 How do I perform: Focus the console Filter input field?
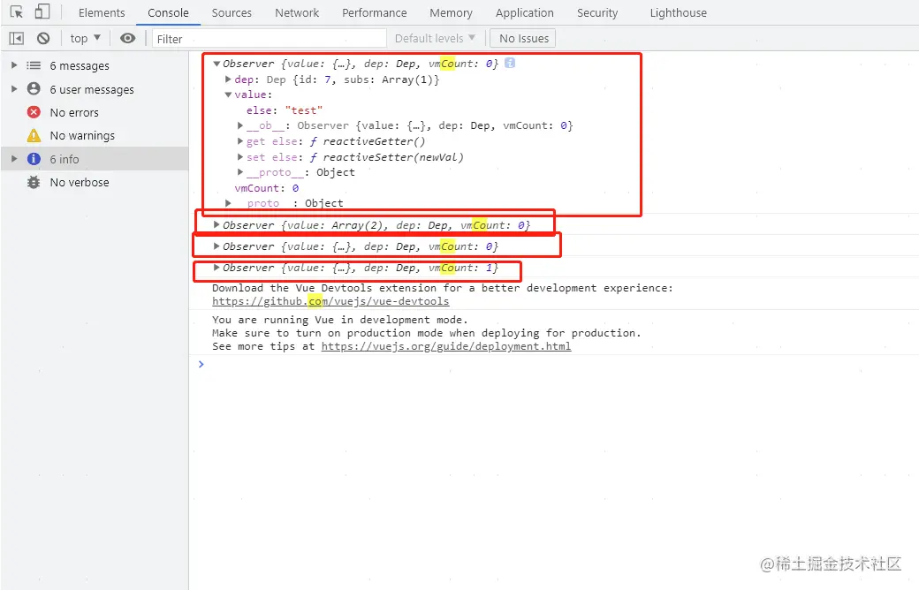tap(270, 39)
